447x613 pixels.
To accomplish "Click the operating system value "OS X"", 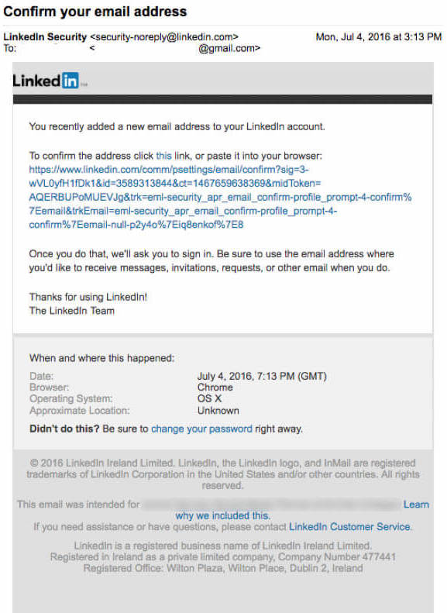I will pyautogui.click(x=209, y=399).
